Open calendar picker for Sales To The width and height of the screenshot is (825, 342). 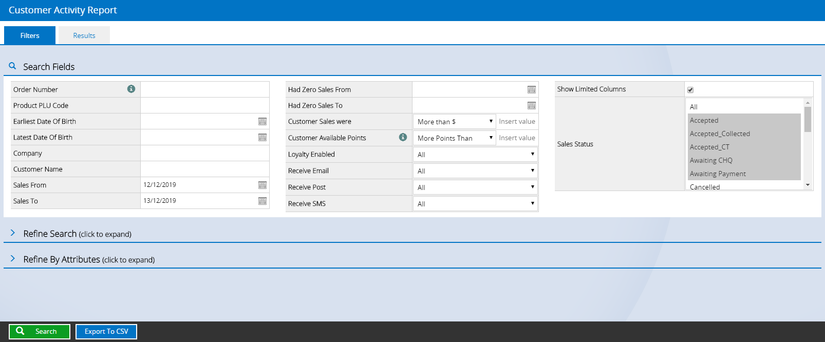(262, 201)
